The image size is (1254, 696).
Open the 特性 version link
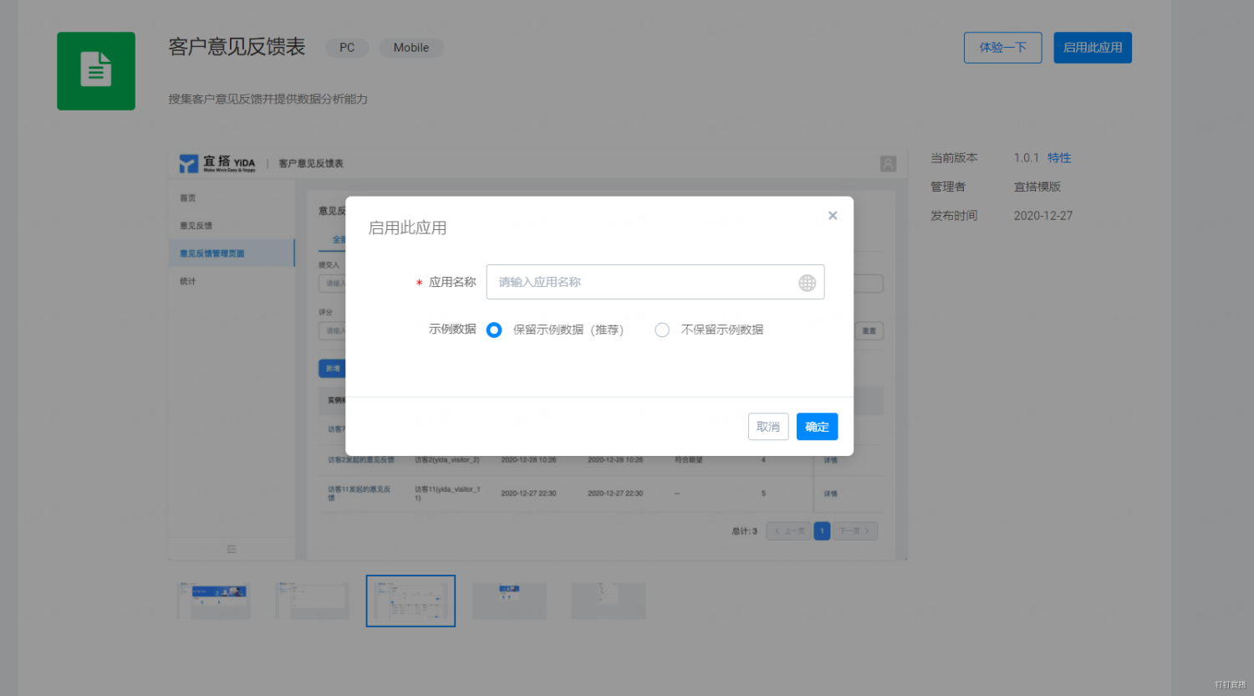click(1059, 158)
